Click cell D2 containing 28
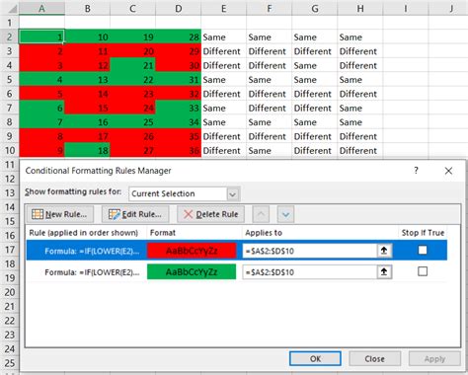The height and width of the screenshot is (375, 468). [179, 37]
